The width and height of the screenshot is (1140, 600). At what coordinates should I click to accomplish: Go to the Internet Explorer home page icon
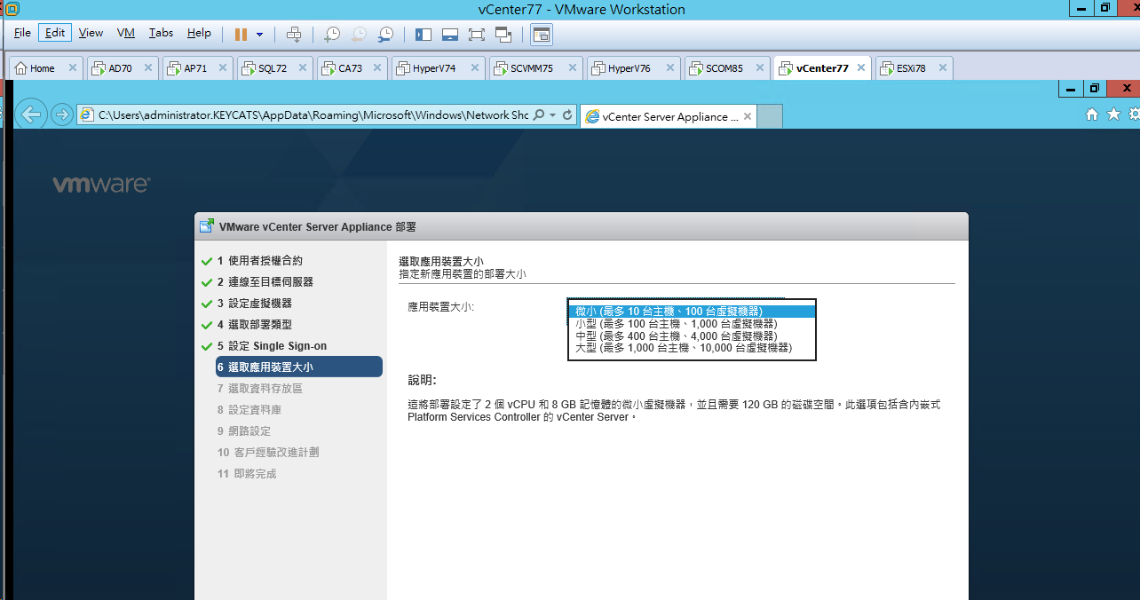pyautogui.click(x=1092, y=114)
